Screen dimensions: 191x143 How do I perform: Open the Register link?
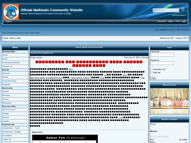[x=8, y=22]
